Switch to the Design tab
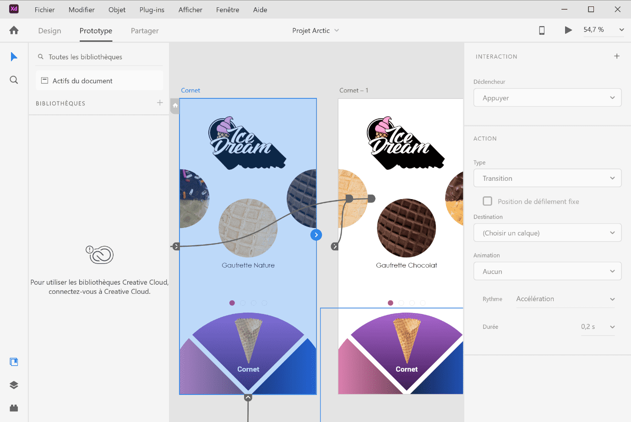 [x=49, y=31]
